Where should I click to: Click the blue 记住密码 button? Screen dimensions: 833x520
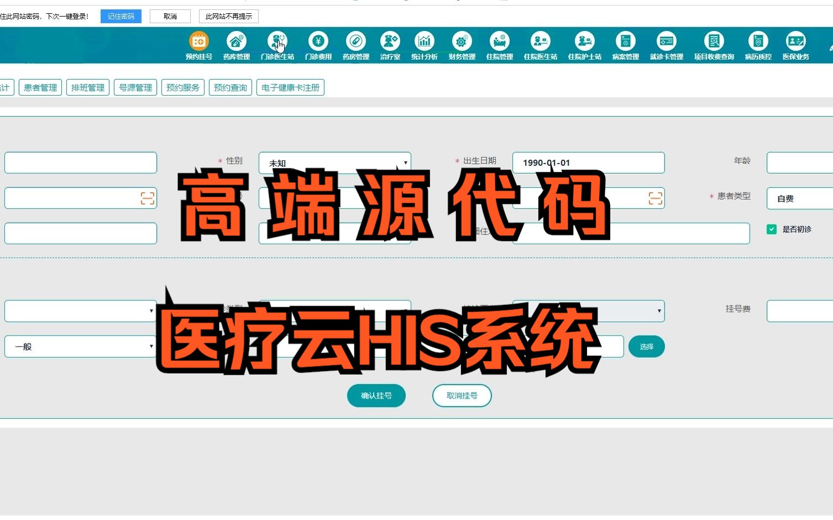(121, 16)
